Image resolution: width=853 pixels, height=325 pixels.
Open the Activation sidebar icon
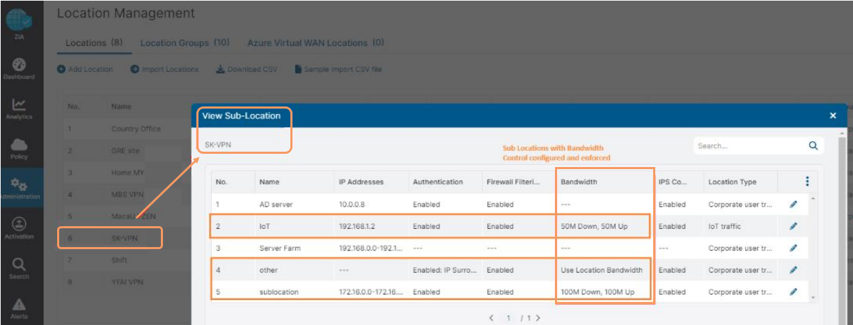[19, 225]
